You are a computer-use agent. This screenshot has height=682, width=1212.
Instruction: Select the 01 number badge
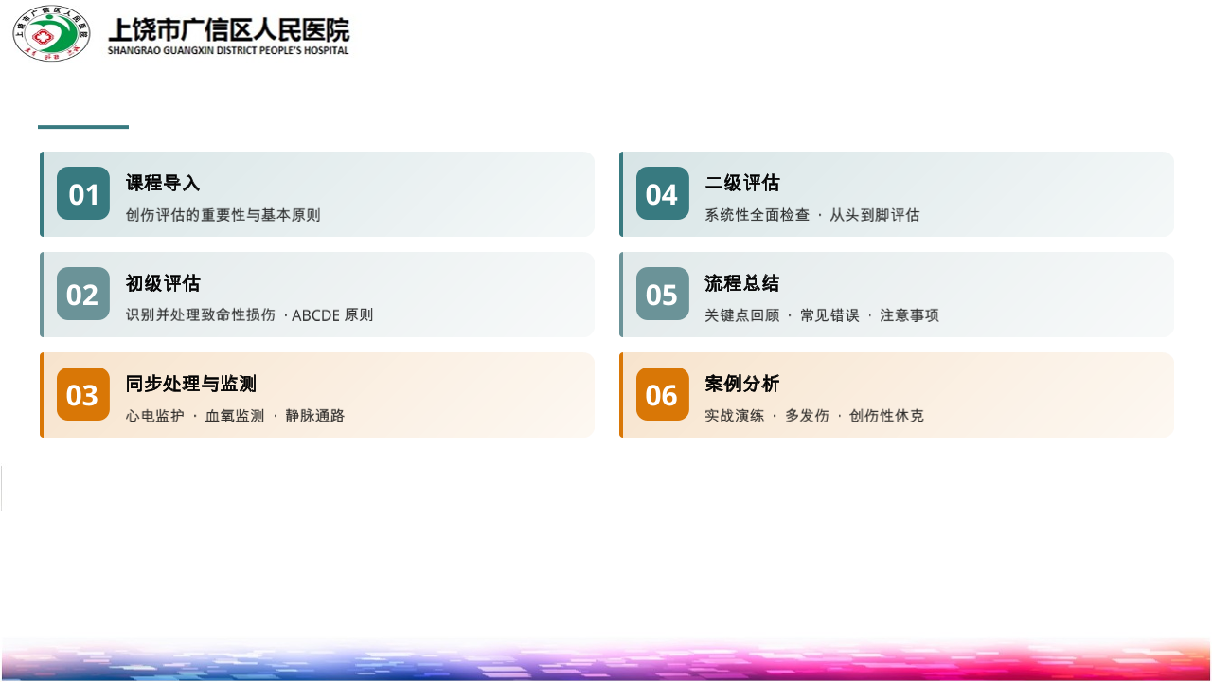pos(83,193)
